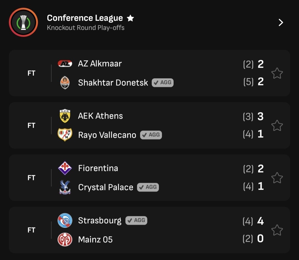The width and height of the screenshot is (299, 260).
Task: Favorite the Strasbourg vs Mainz 05 match
Action: (x=277, y=230)
